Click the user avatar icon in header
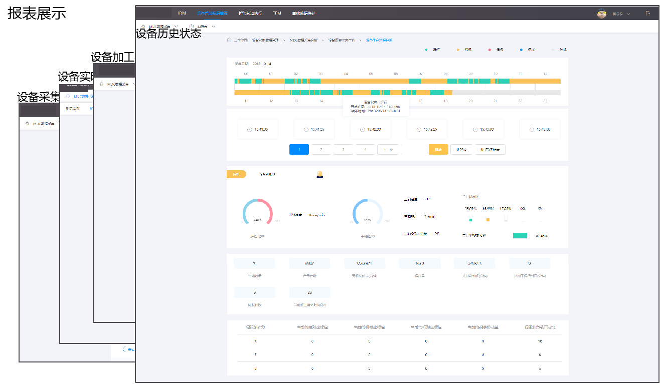 pyautogui.click(x=601, y=14)
